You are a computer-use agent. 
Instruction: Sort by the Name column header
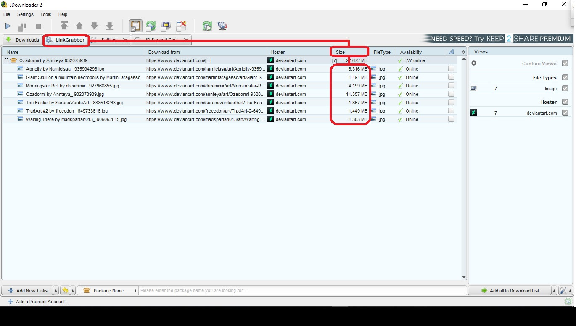click(x=73, y=52)
